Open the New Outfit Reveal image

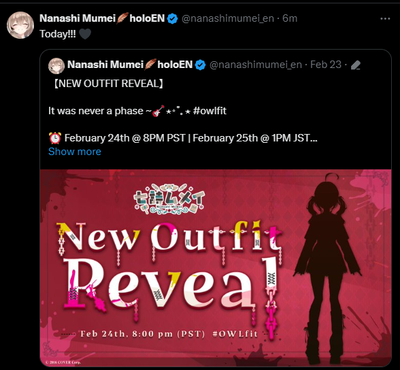click(x=216, y=268)
